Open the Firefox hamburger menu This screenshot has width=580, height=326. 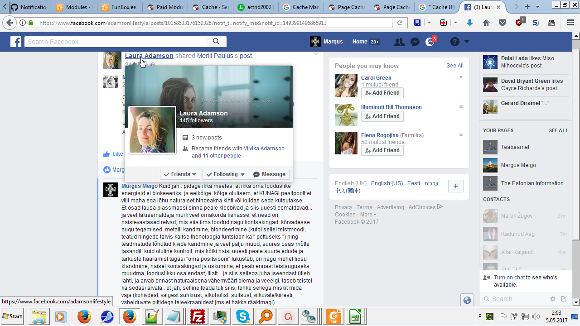(x=570, y=23)
